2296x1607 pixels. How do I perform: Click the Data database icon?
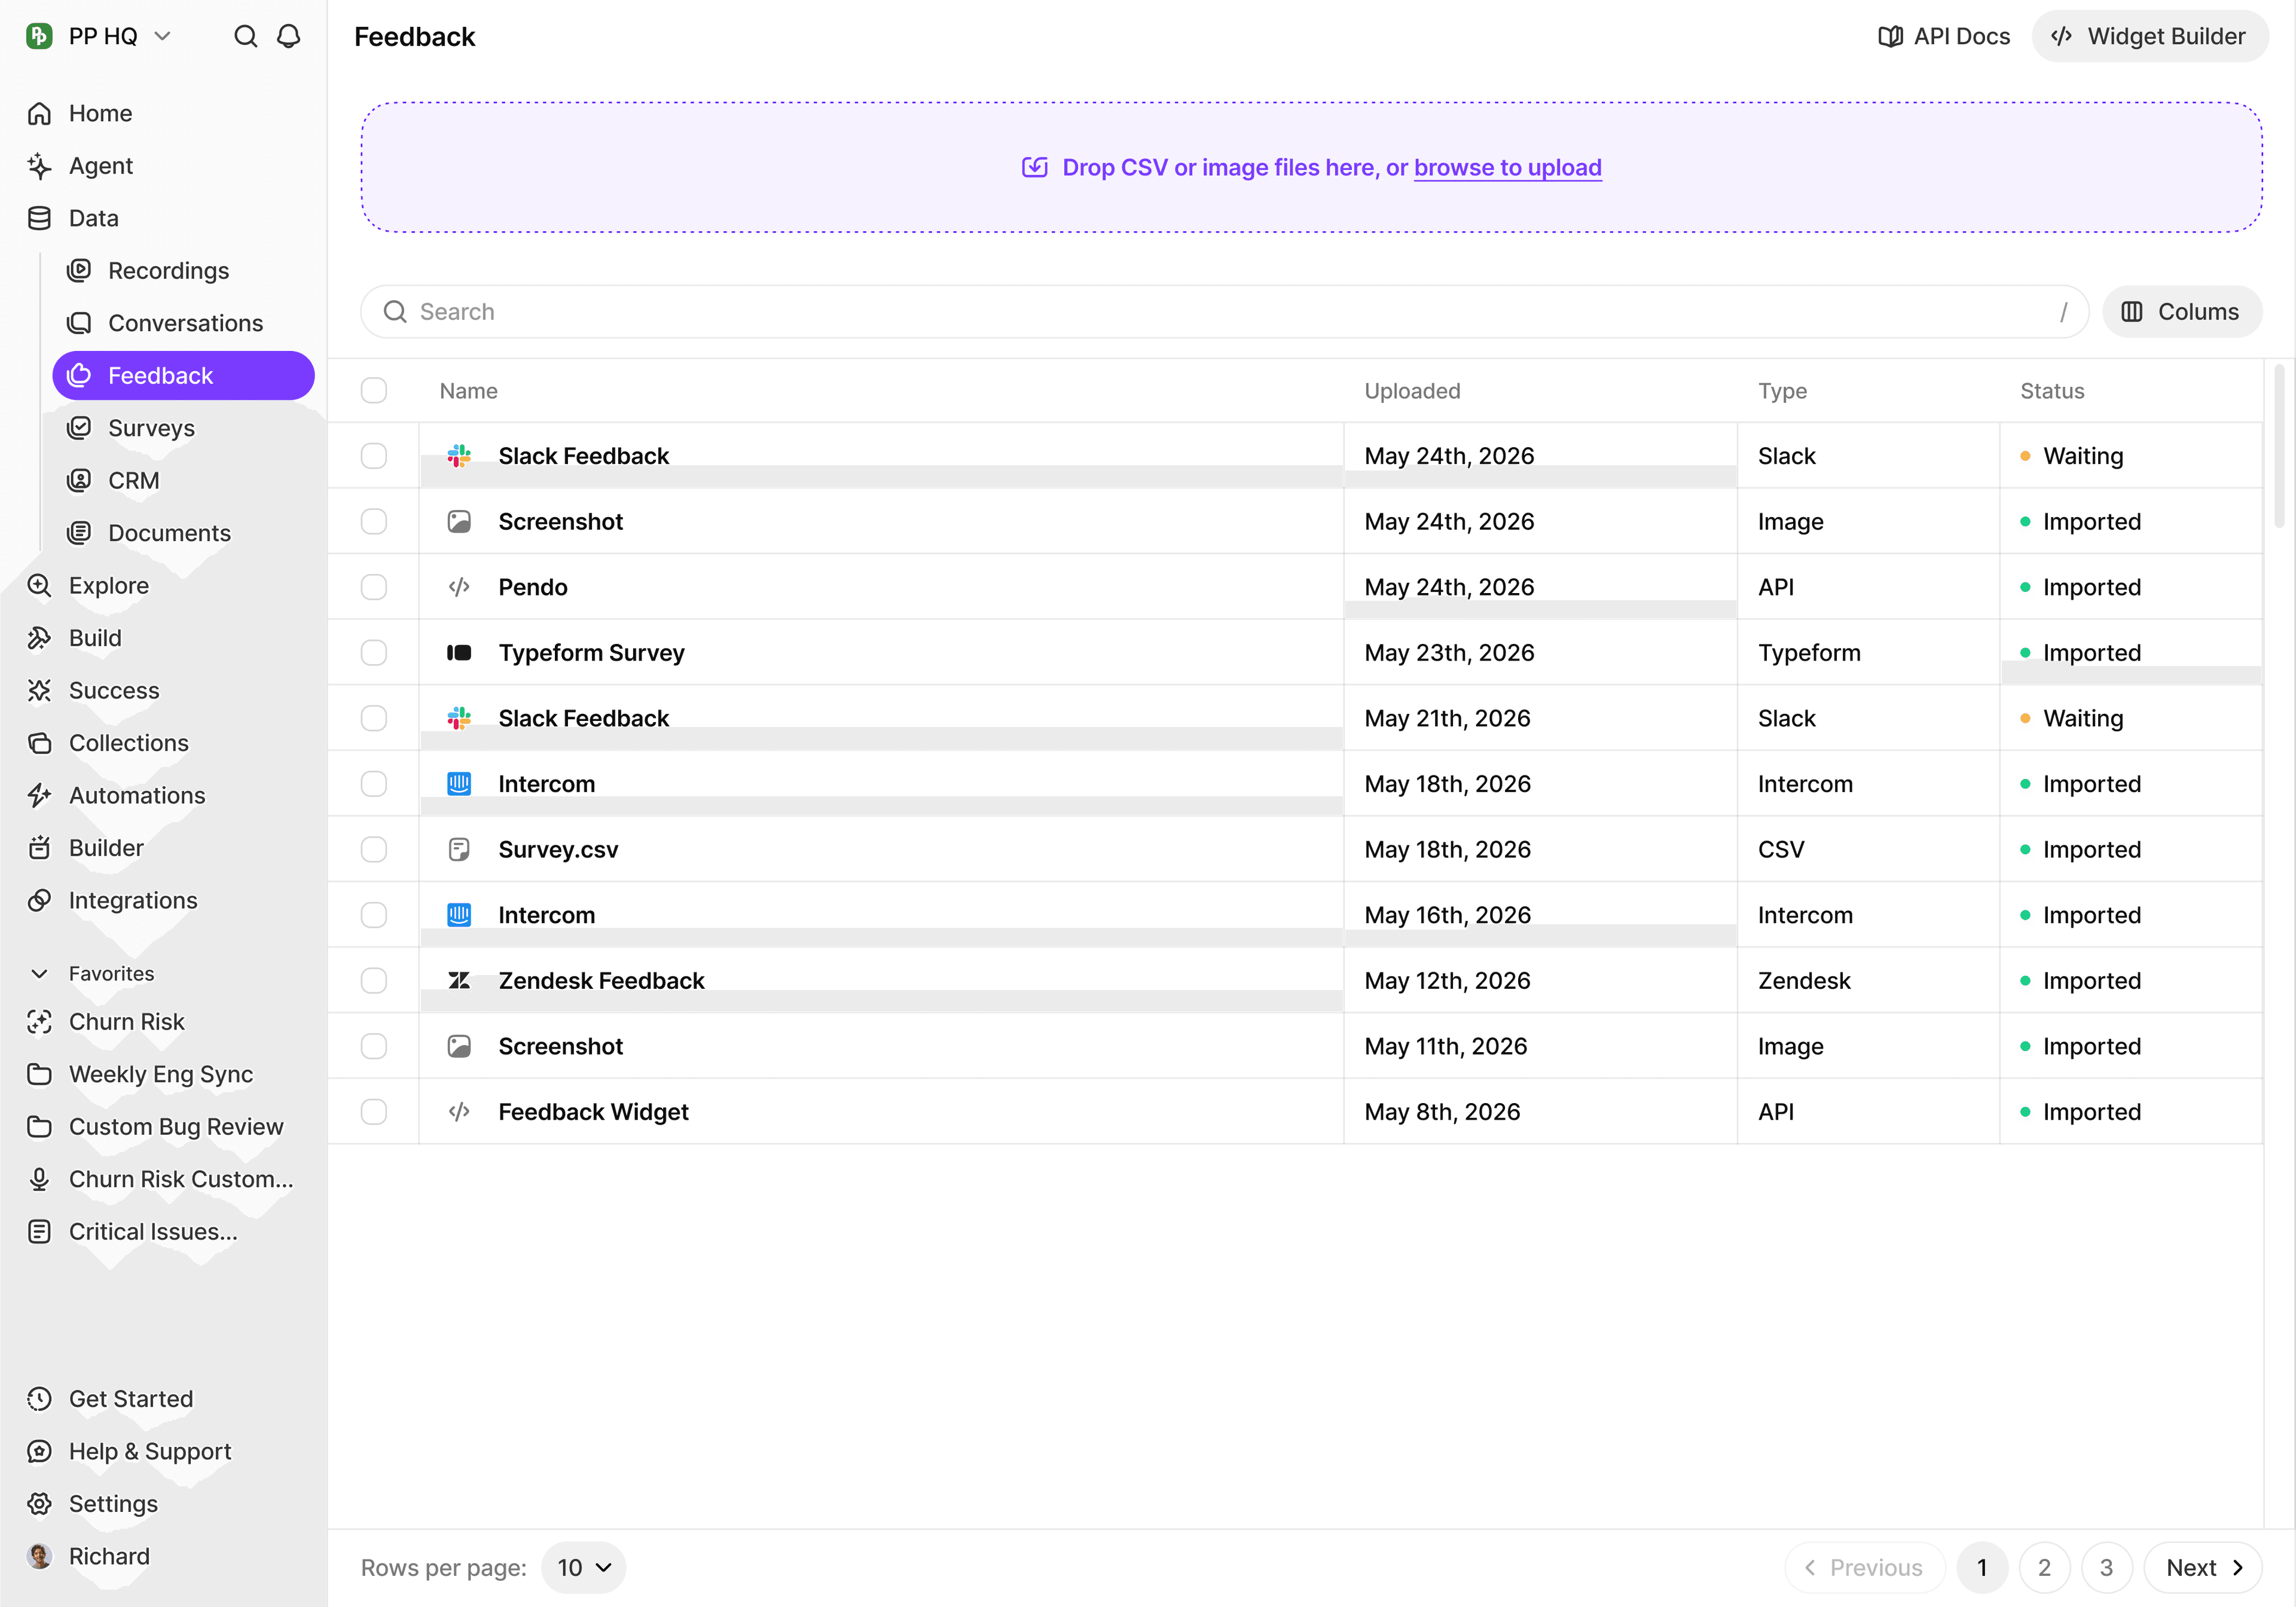39,219
